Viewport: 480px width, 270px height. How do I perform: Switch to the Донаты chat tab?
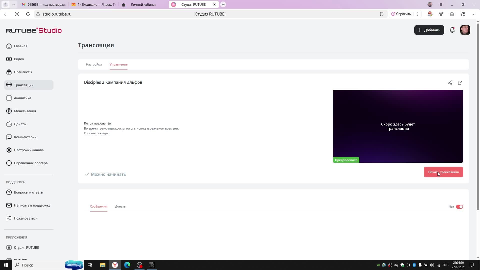click(120, 206)
